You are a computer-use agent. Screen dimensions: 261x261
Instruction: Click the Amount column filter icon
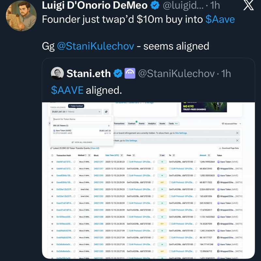(x=209, y=155)
